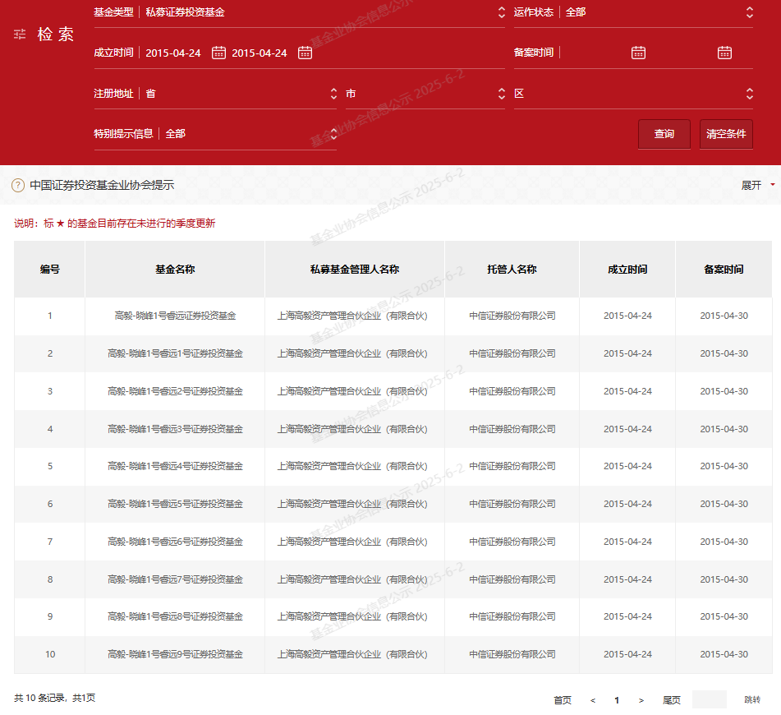Viewport: 781px width, 715px height.
Task: Open fund 高毅-晓峰1号睿远证券投资基金
Action: 175,316
